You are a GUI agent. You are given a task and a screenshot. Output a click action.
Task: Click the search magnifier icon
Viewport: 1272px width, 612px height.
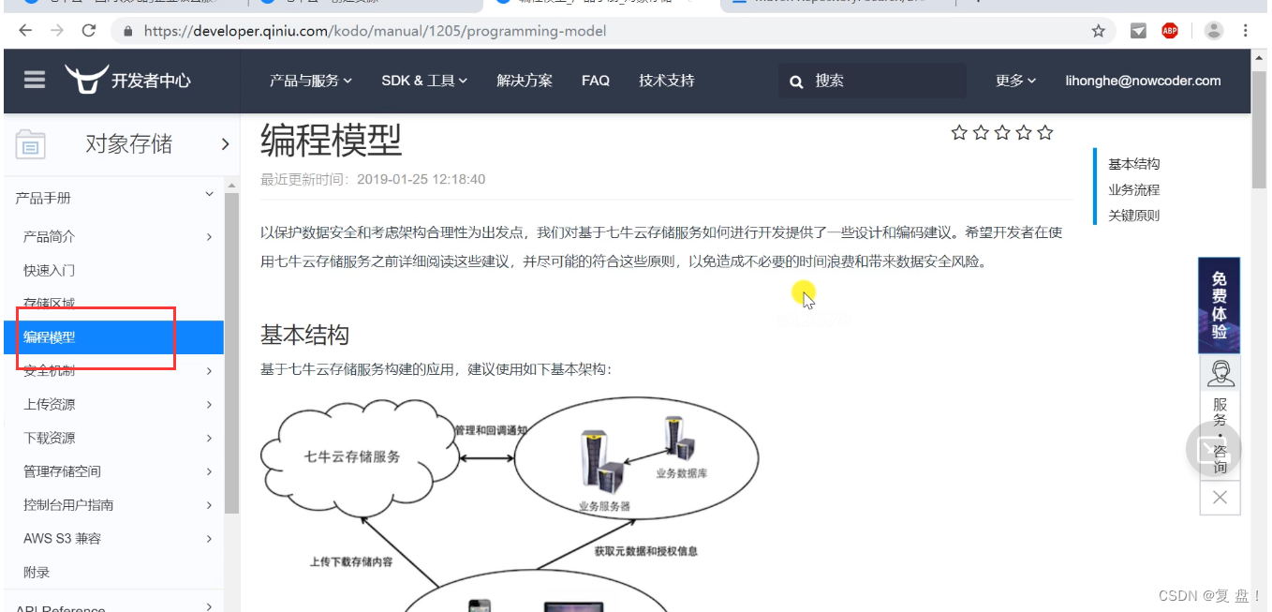point(796,82)
